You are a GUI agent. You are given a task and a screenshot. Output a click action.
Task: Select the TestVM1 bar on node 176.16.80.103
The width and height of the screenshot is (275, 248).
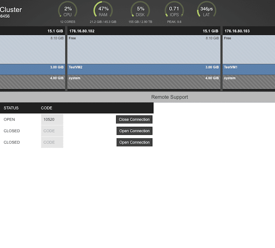tap(249, 70)
